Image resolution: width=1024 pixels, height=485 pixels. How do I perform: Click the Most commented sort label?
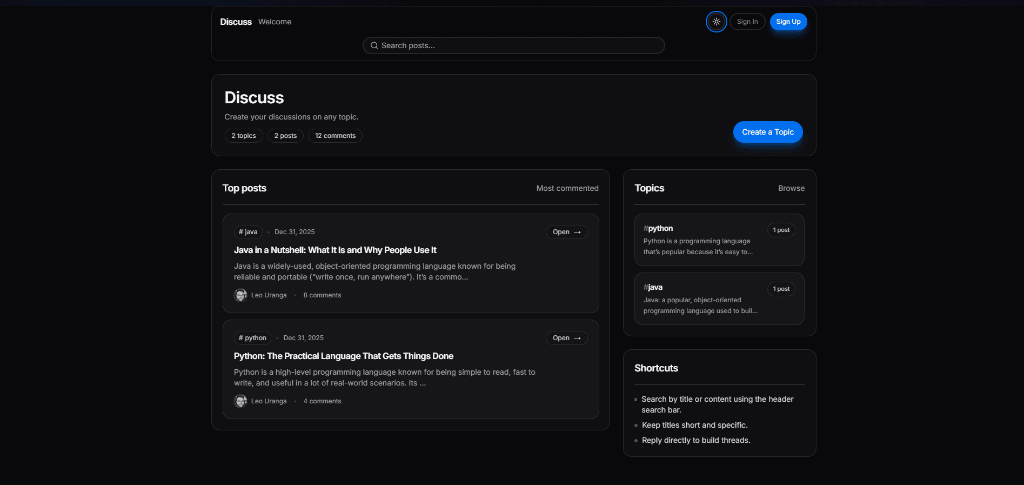[x=567, y=188]
